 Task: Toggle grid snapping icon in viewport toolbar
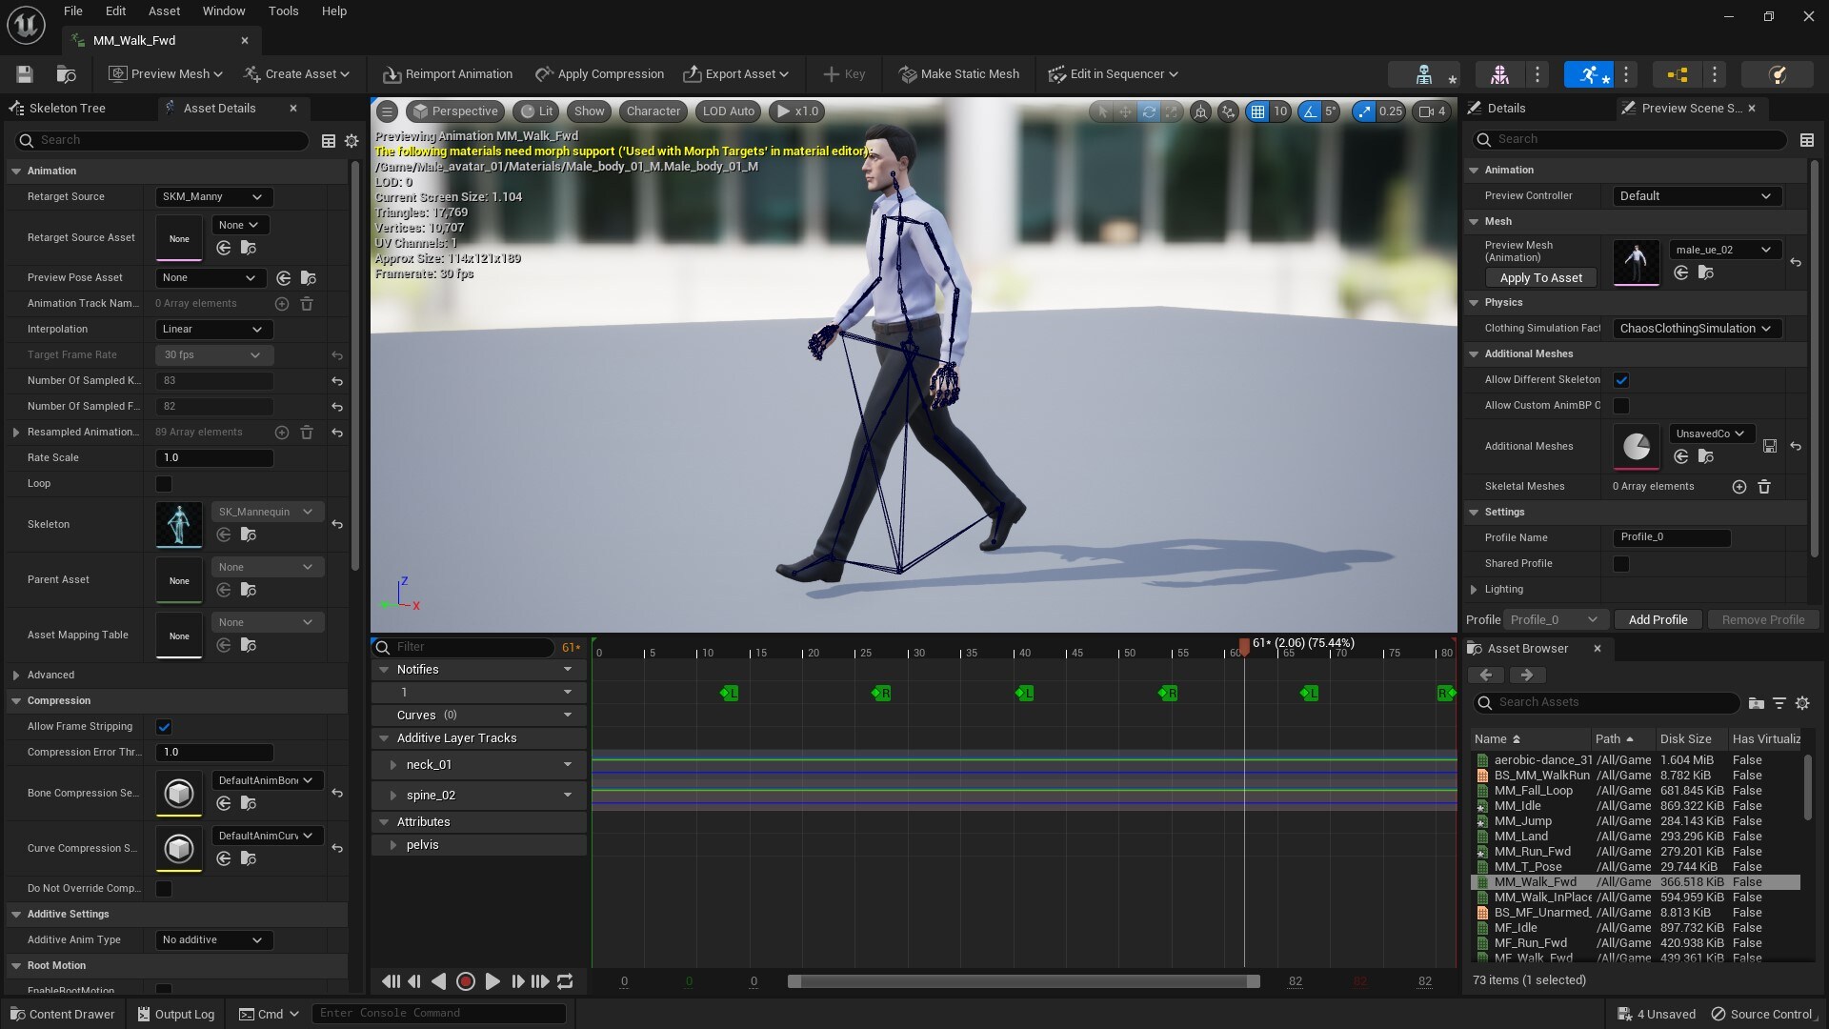pos(1258,111)
